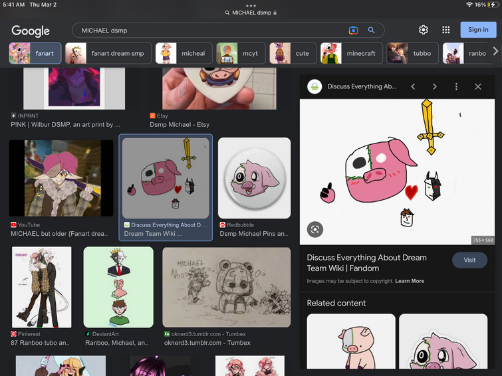
Task: Click the search field containing MICHAEL dsmp
Action: click(228, 31)
